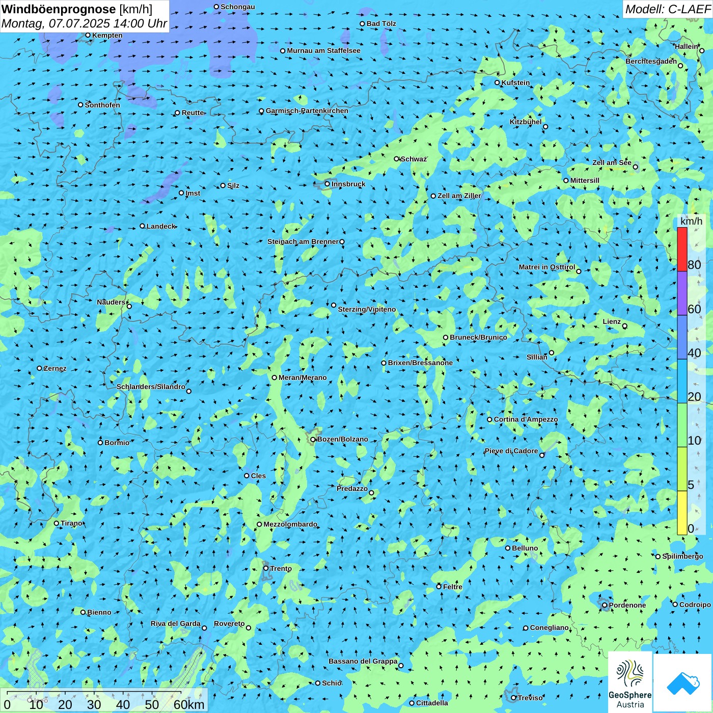Click the Zell am See marker
713x713 pixels.
(x=636, y=167)
